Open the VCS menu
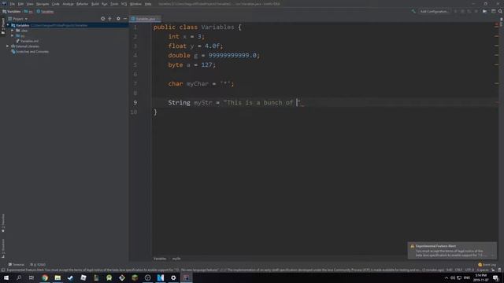The image size is (504, 283). pyautogui.click(x=124, y=4)
